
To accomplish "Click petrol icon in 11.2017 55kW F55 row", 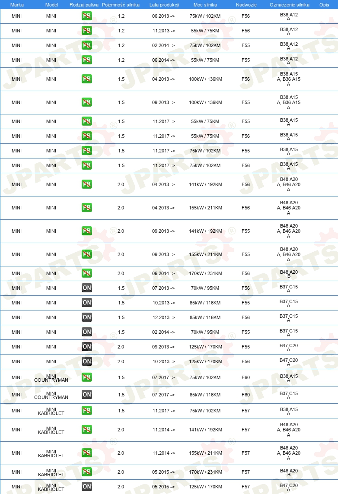I will point(87,121).
